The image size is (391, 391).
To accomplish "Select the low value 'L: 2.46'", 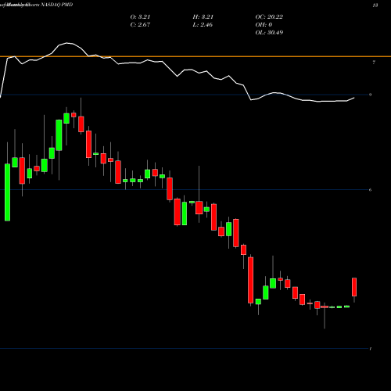I will [x=203, y=24].
